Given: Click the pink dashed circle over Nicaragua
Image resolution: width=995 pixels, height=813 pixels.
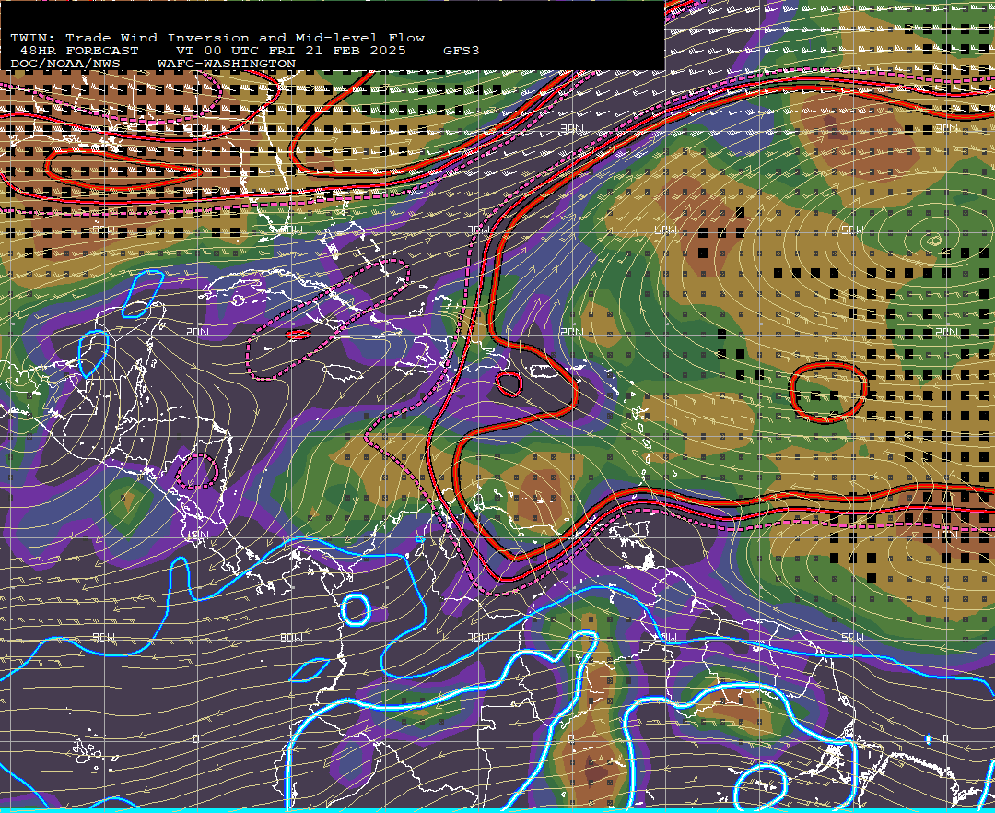Looking at the screenshot, I should [x=197, y=472].
